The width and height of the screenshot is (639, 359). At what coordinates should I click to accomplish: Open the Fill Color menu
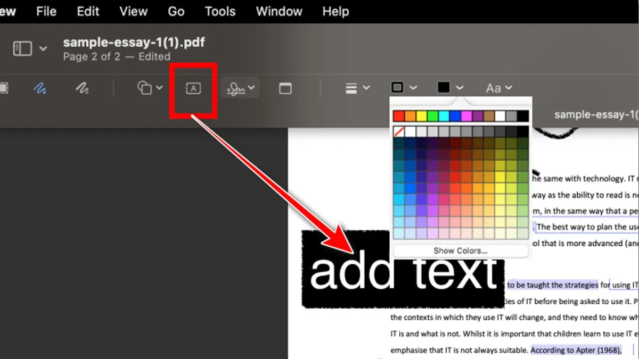[x=450, y=88]
